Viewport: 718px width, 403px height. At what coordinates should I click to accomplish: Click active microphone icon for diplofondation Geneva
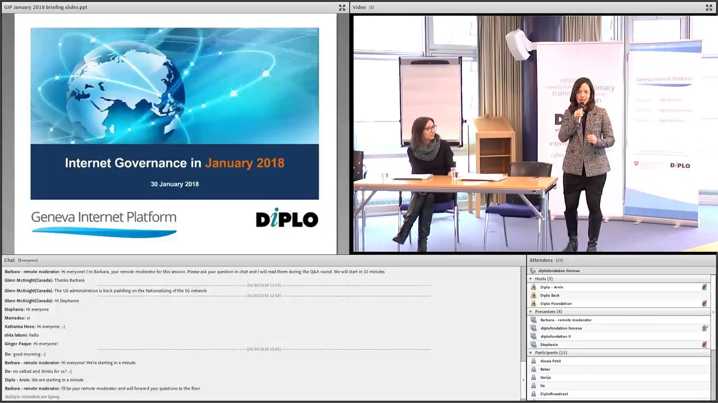[x=705, y=328]
